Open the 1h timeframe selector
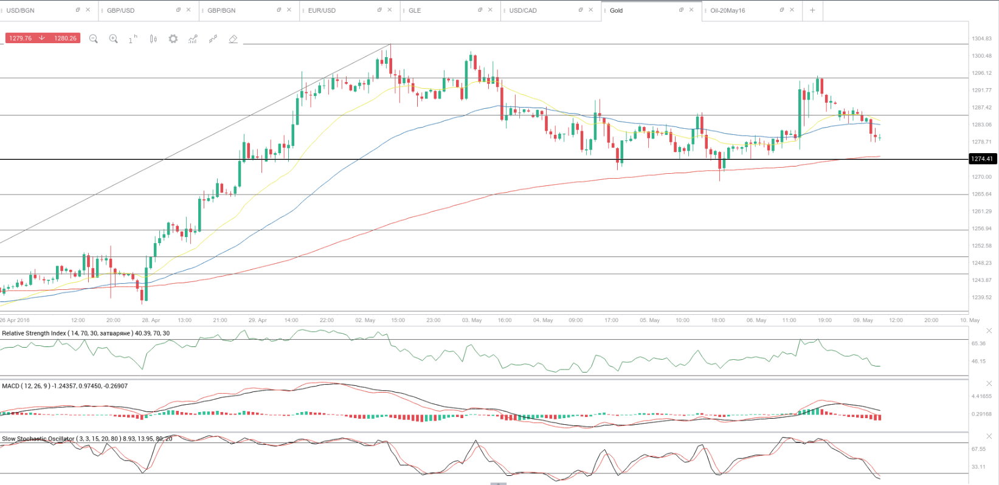The height and width of the screenshot is (485, 999). (133, 39)
